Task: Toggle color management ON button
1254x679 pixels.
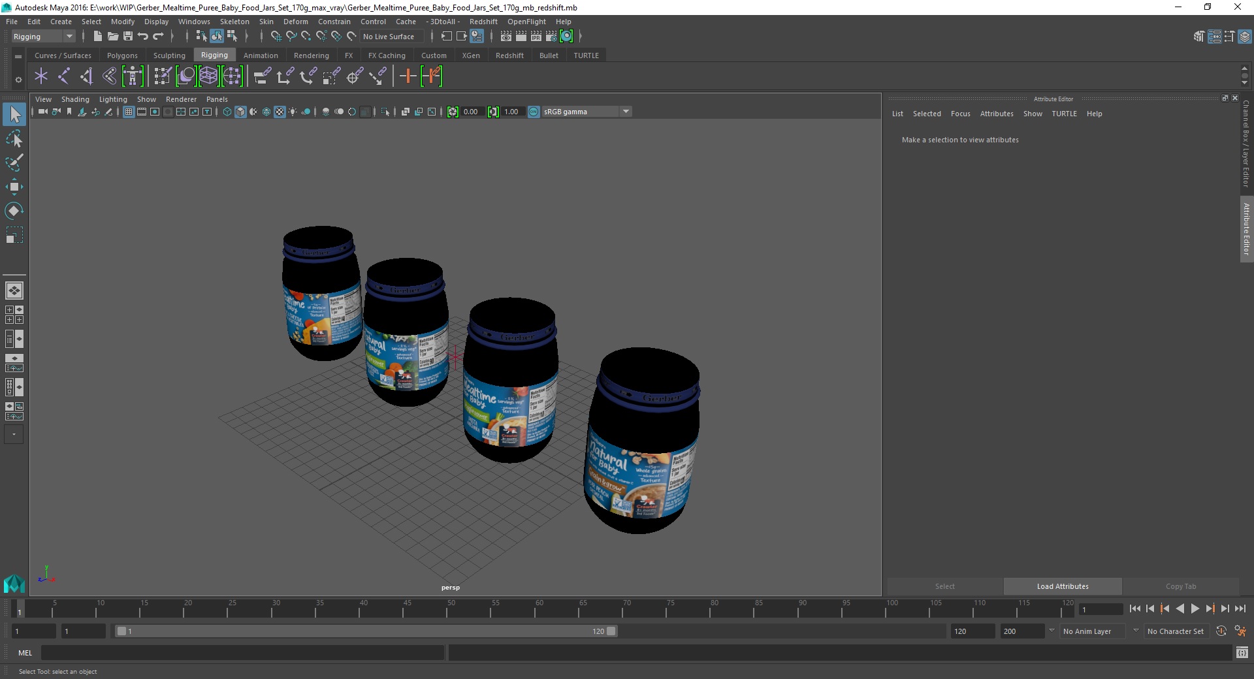Action: 534,112
